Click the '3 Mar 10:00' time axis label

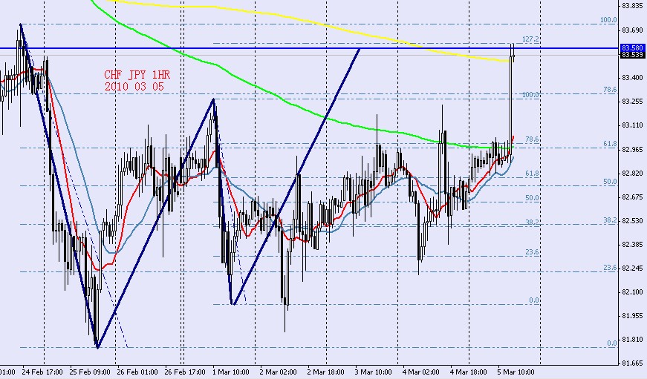[374, 372]
